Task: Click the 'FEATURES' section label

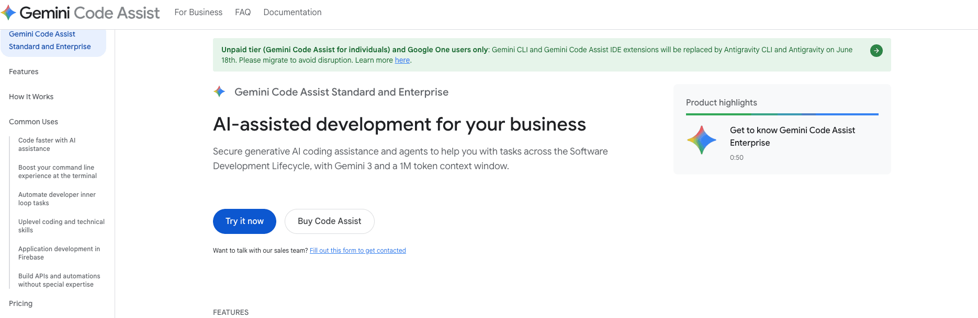Action: [x=231, y=312]
